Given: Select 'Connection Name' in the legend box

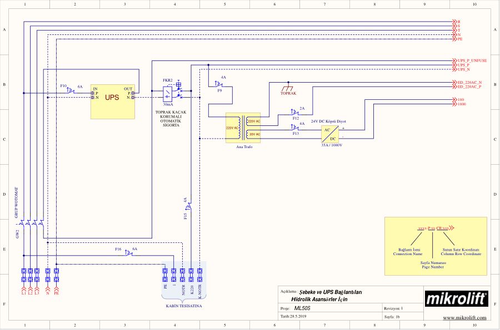Looking at the screenshot, I should (408, 254).
